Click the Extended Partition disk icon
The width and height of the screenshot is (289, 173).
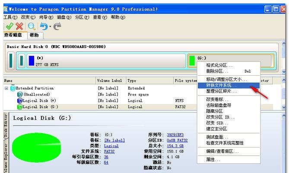13,88
